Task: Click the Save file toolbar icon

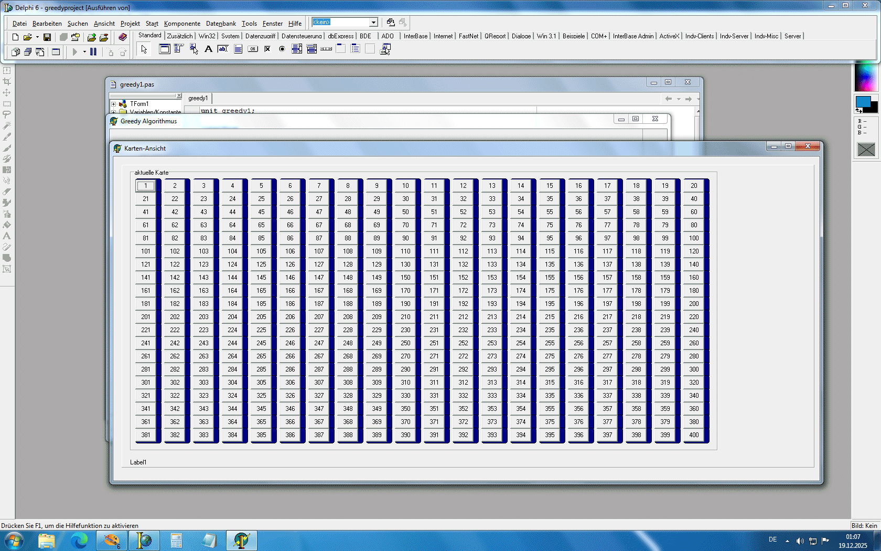Action: point(47,37)
